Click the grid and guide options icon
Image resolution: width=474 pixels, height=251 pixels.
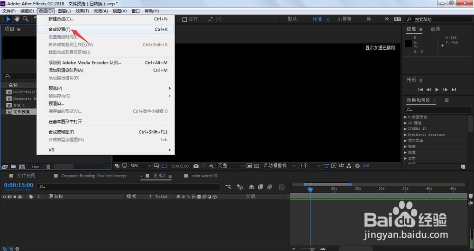(x=156, y=166)
